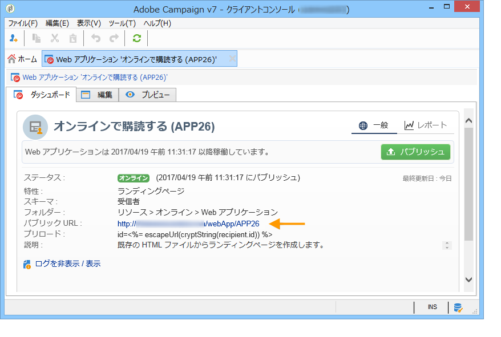
Task: Click the preload value escapeUrl(cryptString(recipient.id))
Action: (x=195, y=235)
